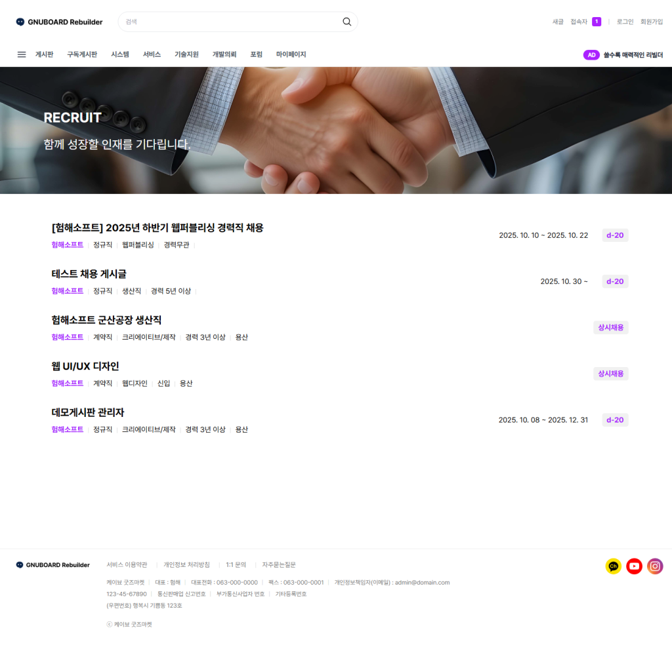
Task: Open the KakaoTalk channel icon
Action: [x=614, y=566]
